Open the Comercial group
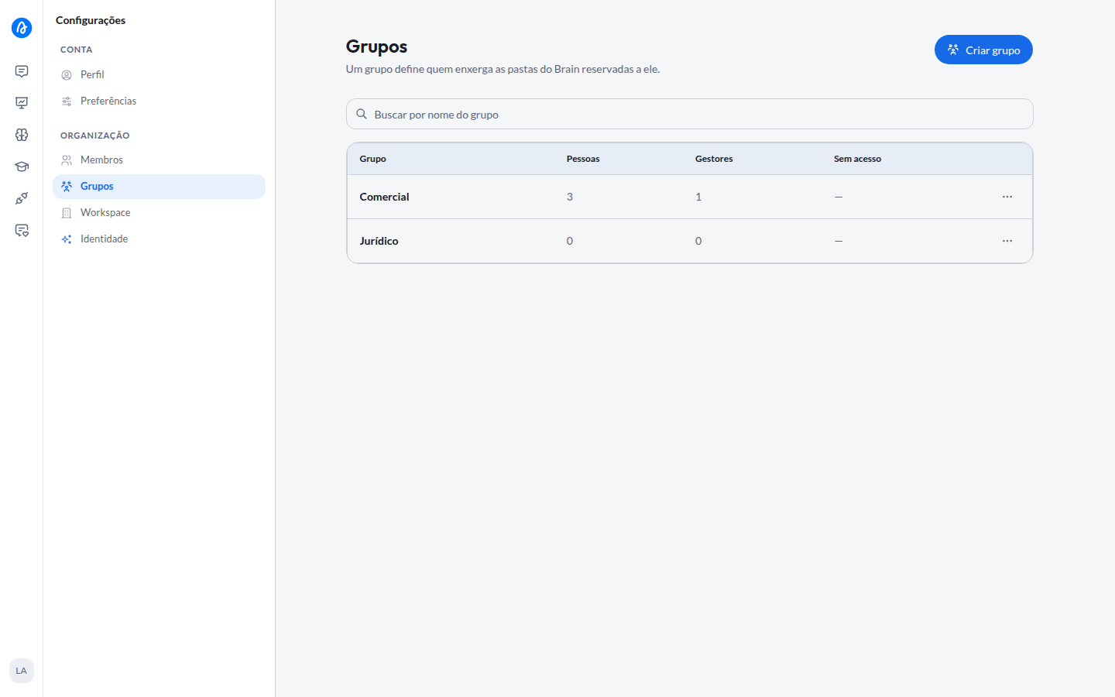 [x=384, y=197]
